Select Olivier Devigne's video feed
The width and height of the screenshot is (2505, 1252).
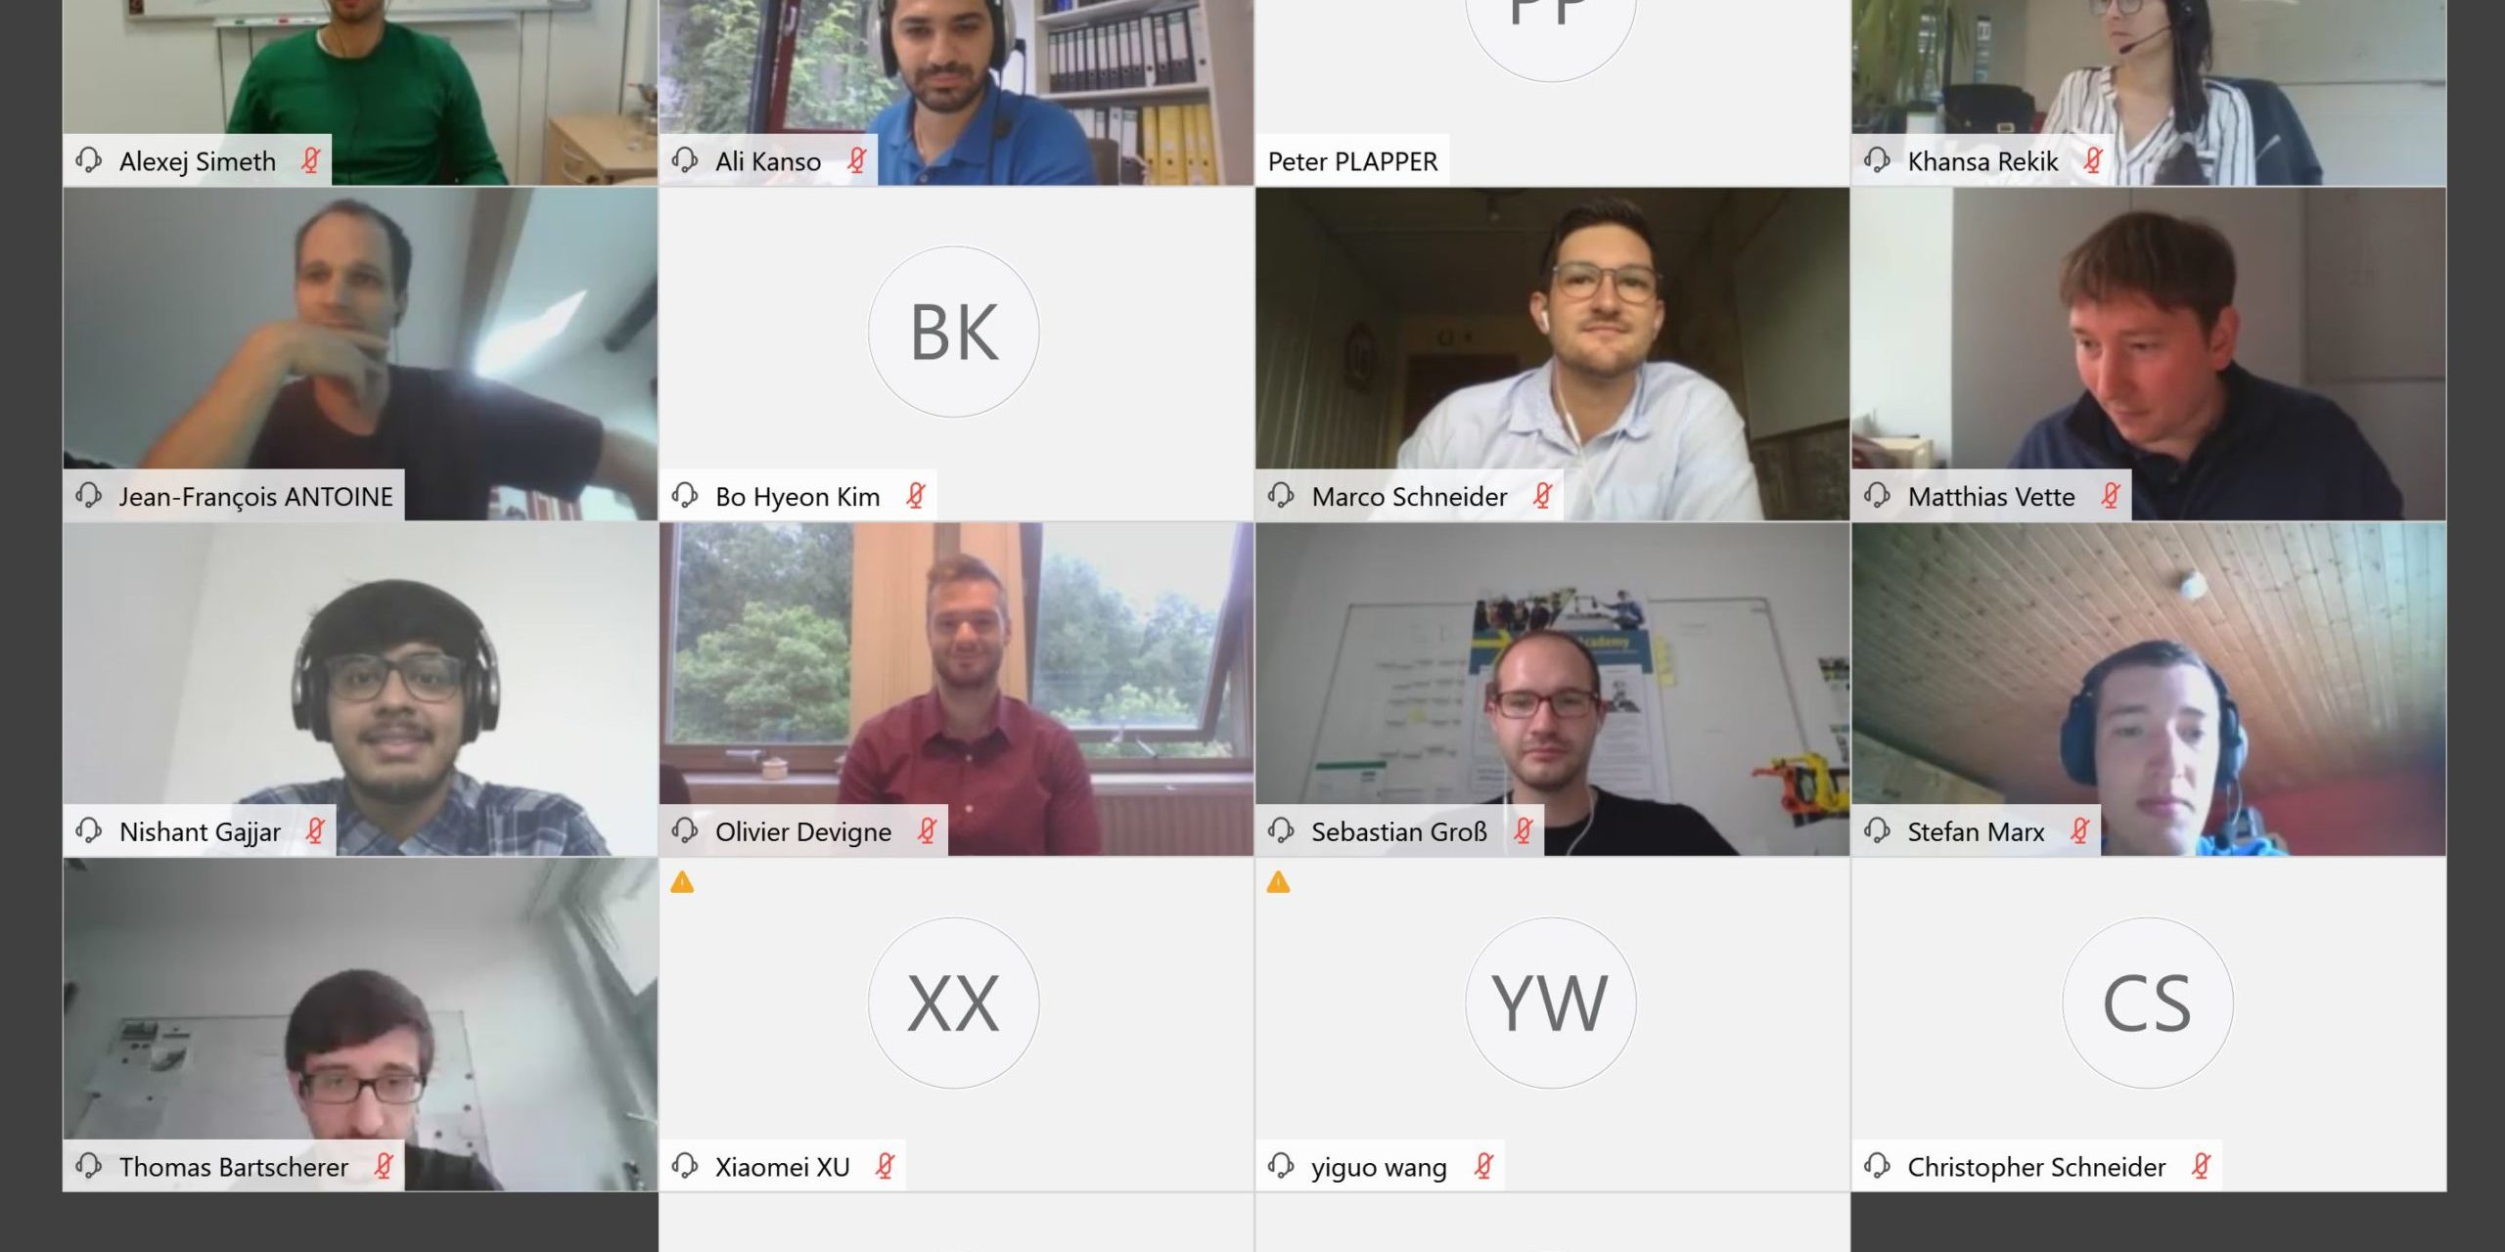tap(956, 689)
